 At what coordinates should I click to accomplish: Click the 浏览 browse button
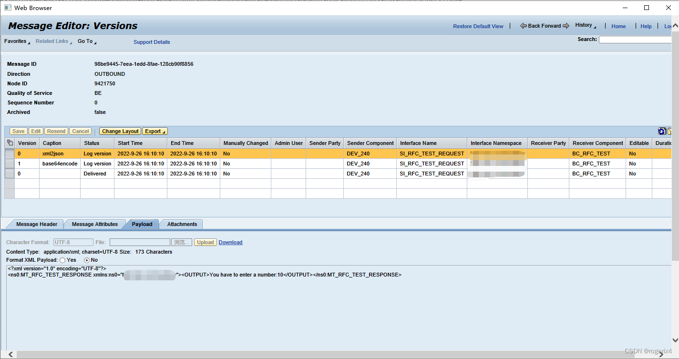(x=182, y=242)
